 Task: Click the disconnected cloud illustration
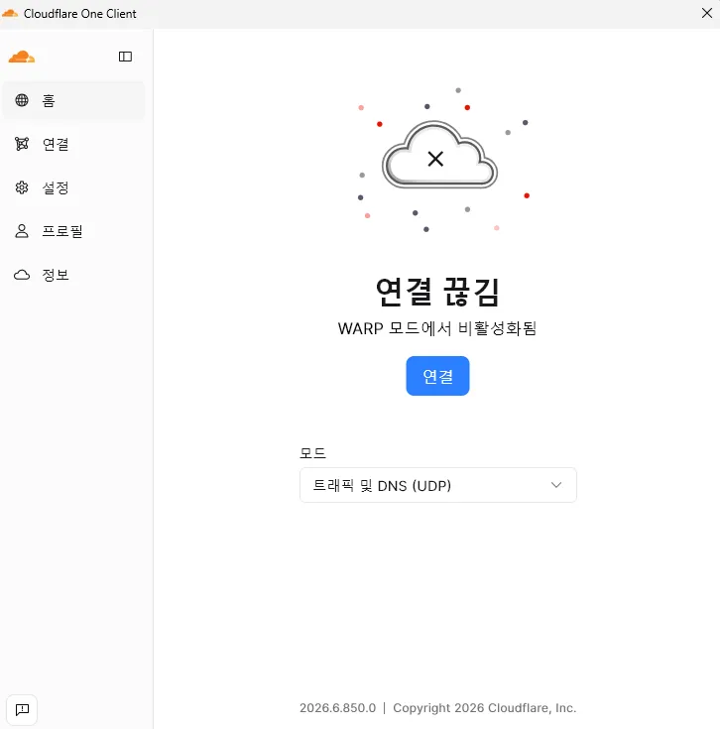[x=439, y=155]
